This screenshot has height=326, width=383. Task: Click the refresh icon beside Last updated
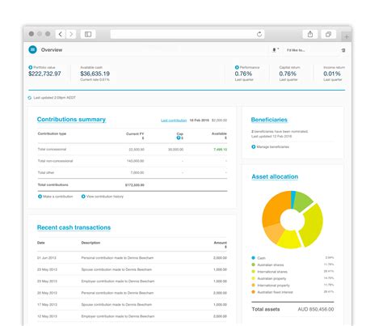(30, 98)
